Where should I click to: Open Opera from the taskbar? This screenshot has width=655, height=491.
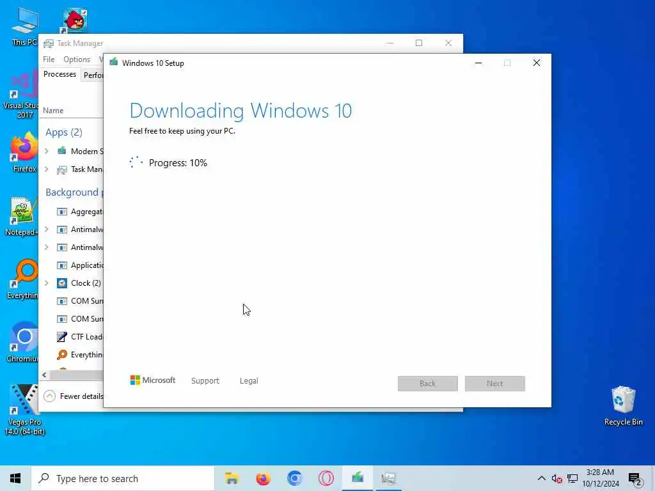pyautogui.click(x=326, y=478)
